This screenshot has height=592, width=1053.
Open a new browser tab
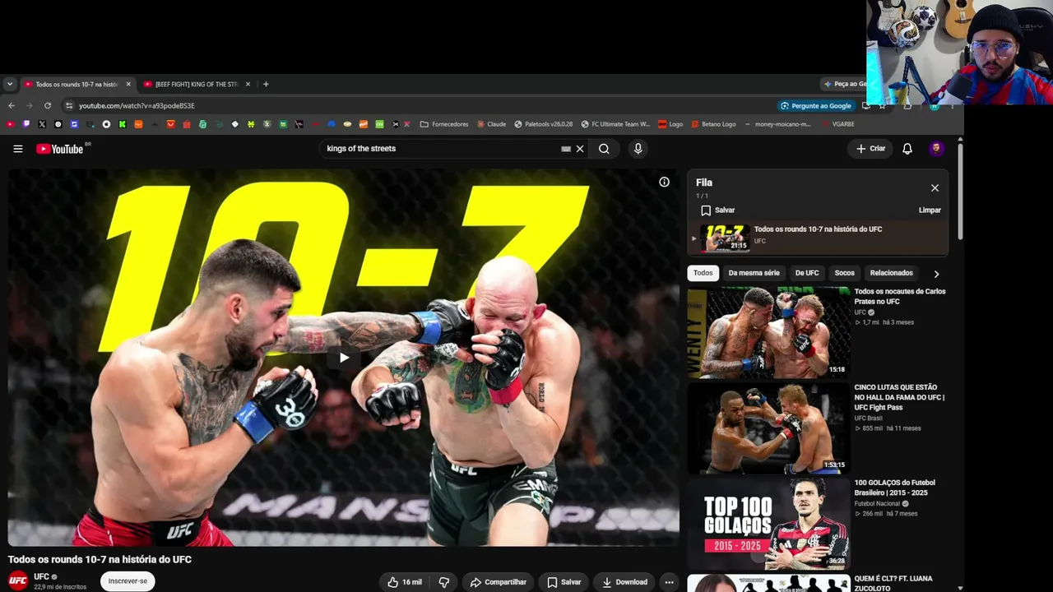[x=266, y=84]
